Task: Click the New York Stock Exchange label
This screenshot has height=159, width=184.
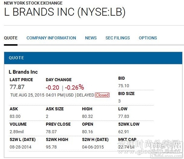Action: (33, 3)
